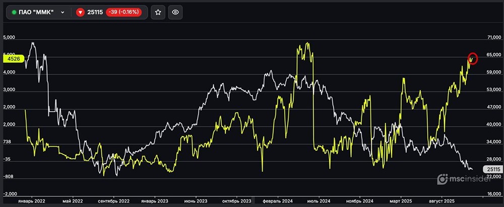Click the 34,000 right axis label
The image size is (504, 207).
pos(494,142)
